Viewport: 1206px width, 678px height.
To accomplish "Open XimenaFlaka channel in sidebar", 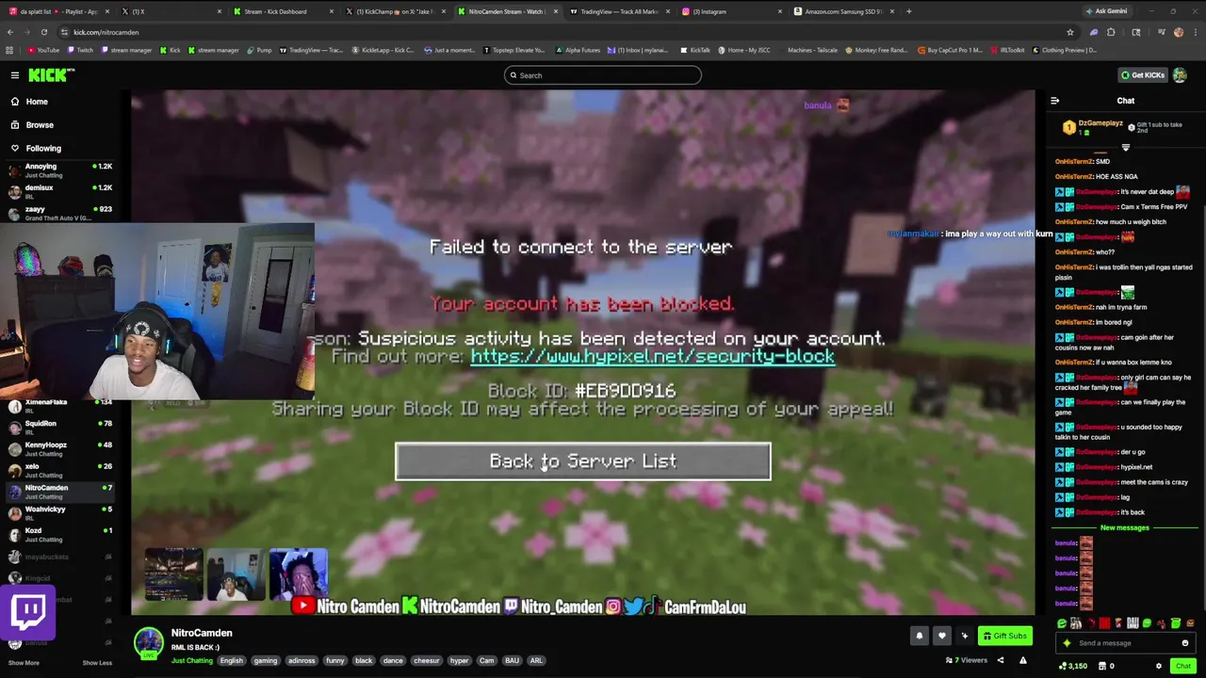I will tap(58, 406).
